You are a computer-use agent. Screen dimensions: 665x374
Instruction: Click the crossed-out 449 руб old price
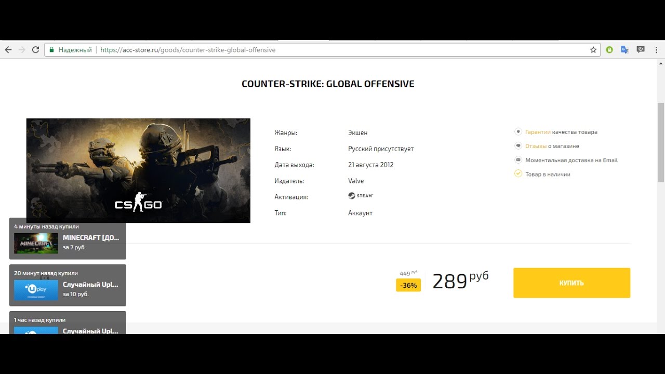click(x=408, y=273)
